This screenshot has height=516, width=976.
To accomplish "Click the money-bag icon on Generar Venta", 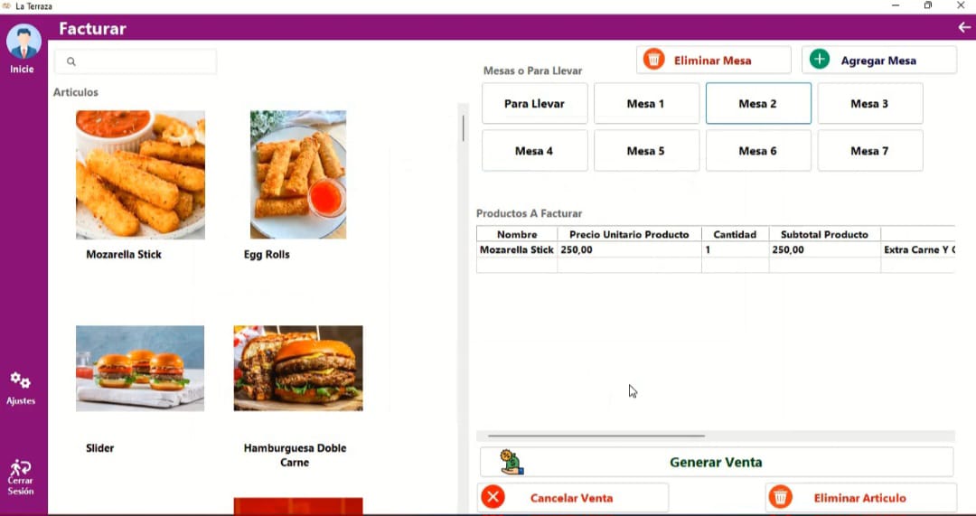I will [511, 463].
